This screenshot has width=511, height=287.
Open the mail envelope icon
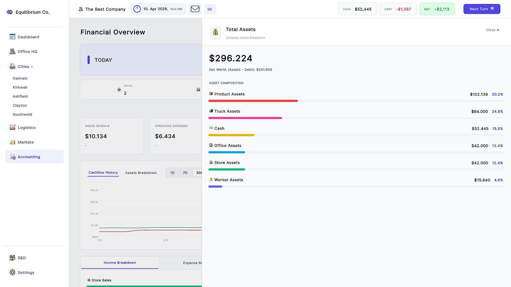(195, 9)
